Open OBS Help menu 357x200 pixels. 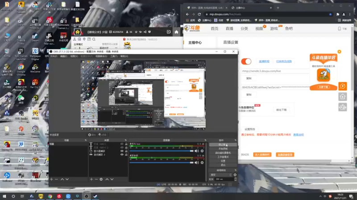coord(124,56)
